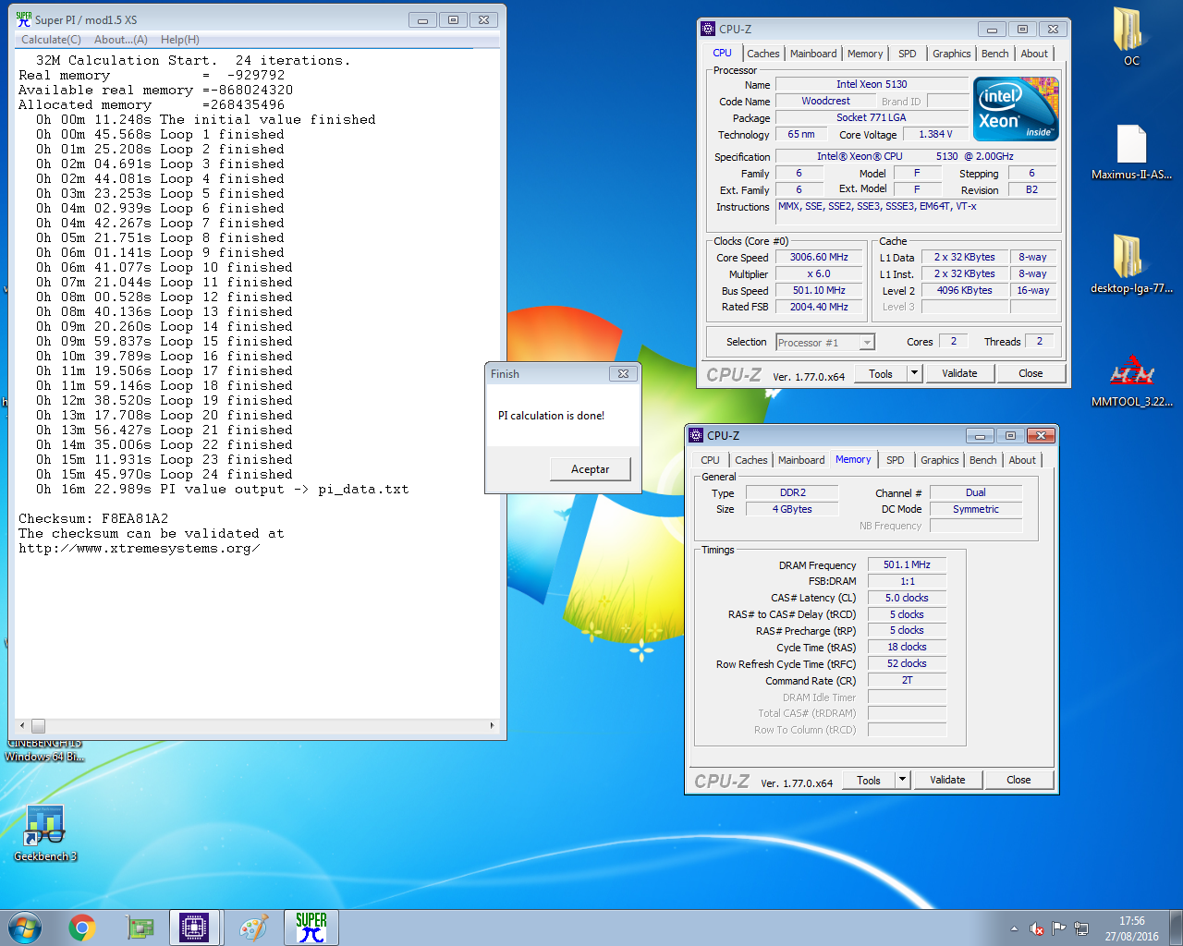Switch to Graphics tab in lower CPU-Z
The height and width of the screenshot is (946, 1183).
point(940,460)
